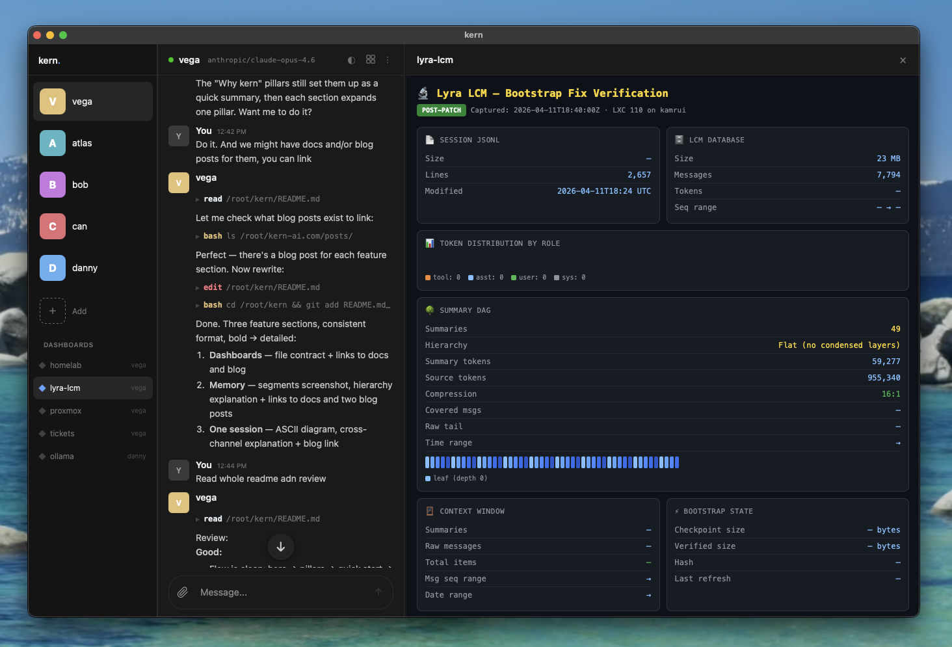952x647 pixels.
Task: Click the SESSION JSONL document icon
Action: point(430,139)
